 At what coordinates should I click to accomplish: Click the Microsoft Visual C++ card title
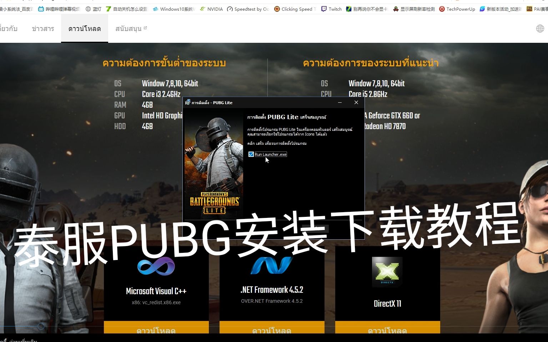pos(156,291)
